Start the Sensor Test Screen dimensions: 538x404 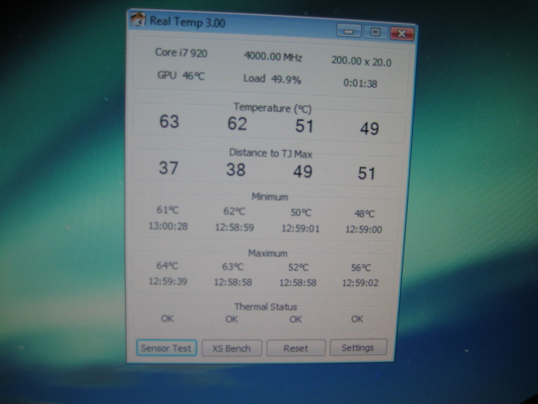point(166,348)
